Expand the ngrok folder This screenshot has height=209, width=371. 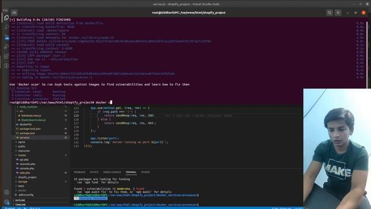tap(21, 142)
